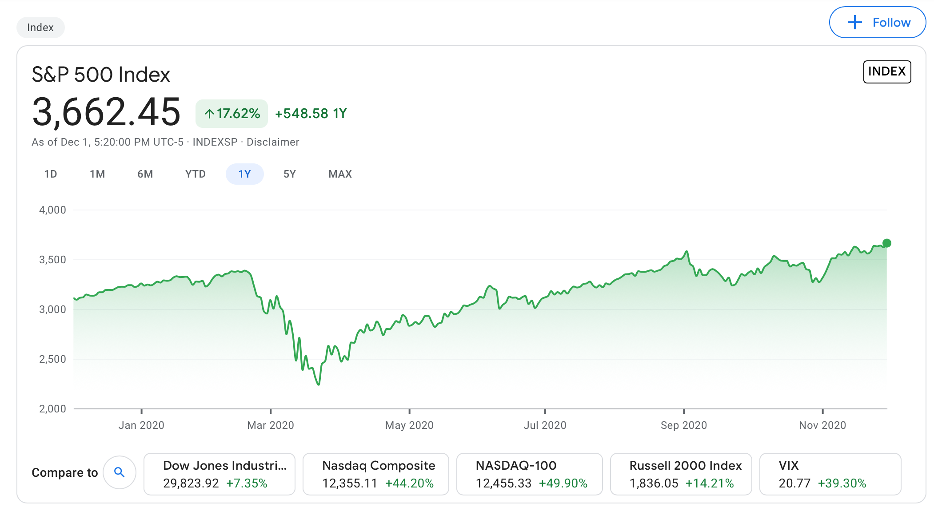Compare with Nasdaq Composite card
This screenshot has width=934, height=515.
coord(376,474)
